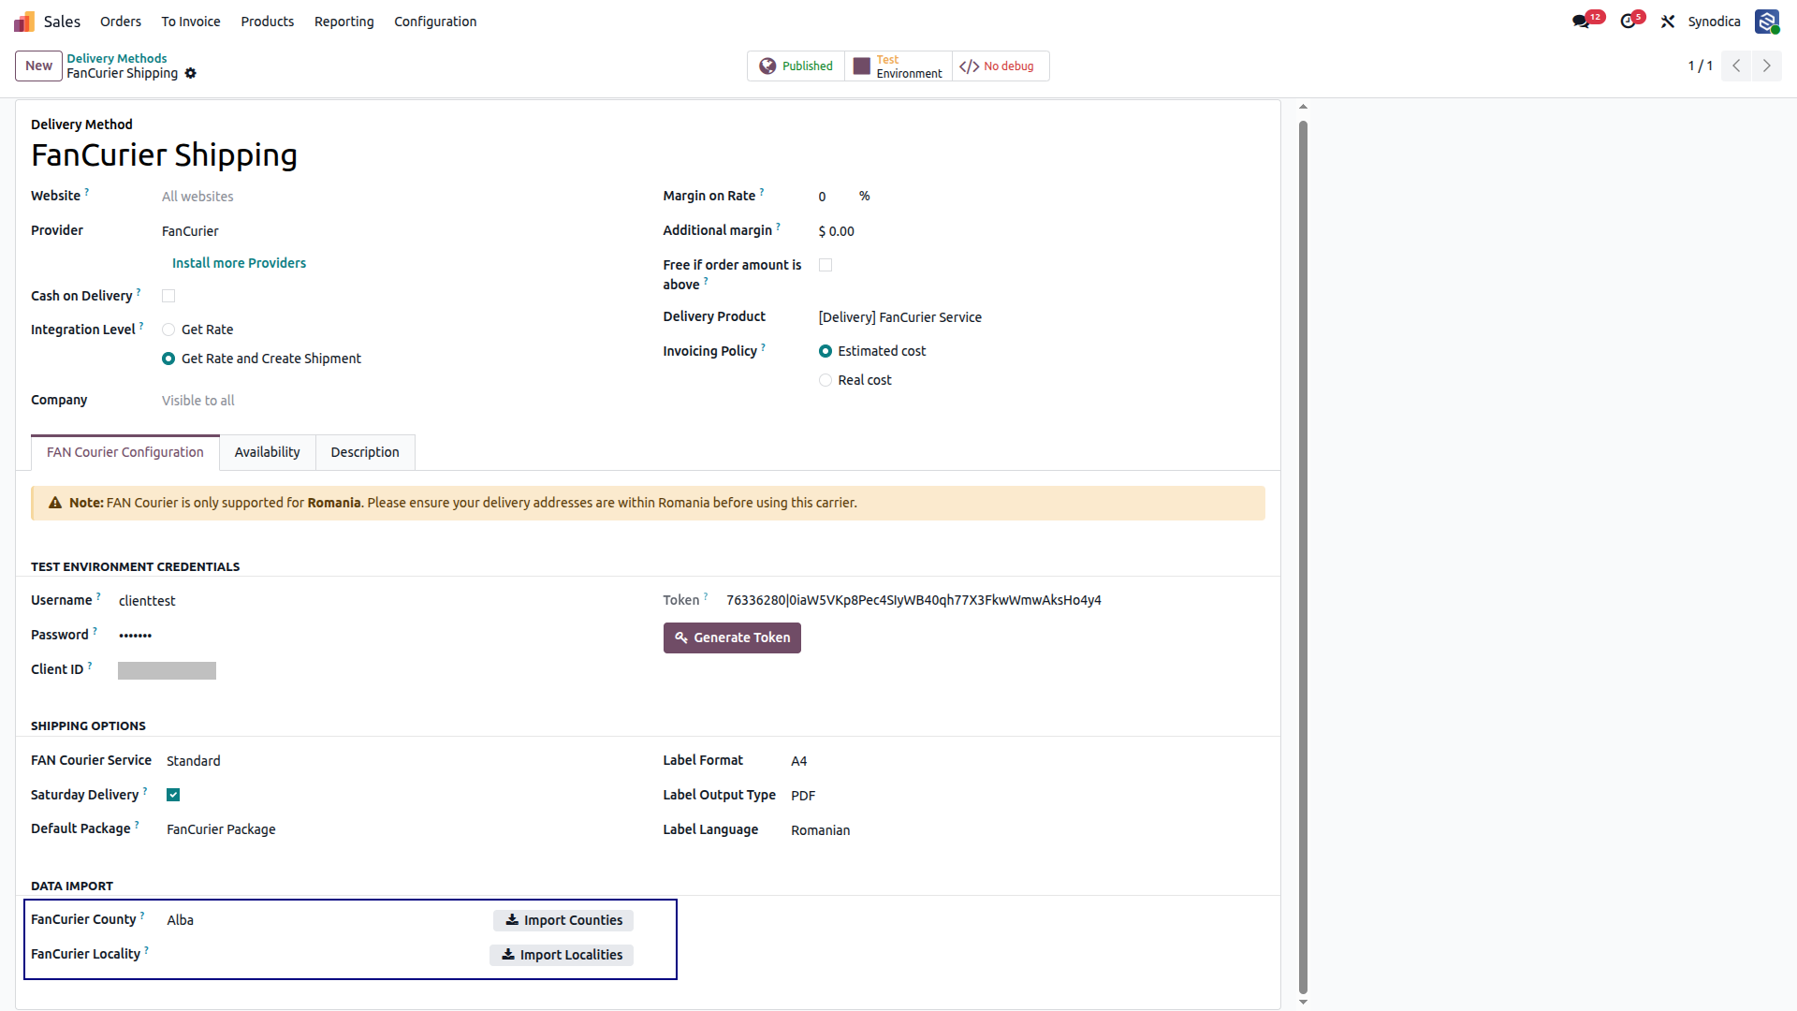This screenshot has width=1797, height=1011.
Task: Show help tooltip for Default Package
Action: click(x=137, y=824)
